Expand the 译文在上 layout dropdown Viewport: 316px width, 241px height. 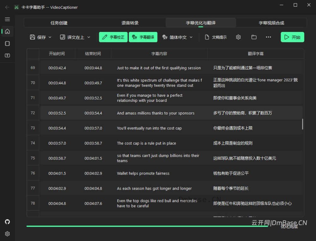pyautogui.click(x=75, y=37)
